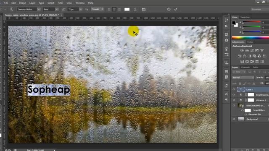
Task: Pick a color from the spectrum ramp
Action: click(x=251, y=38)
